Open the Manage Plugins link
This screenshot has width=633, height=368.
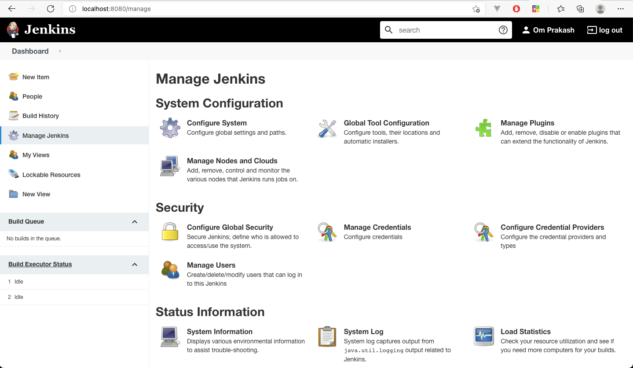(527, 123)
